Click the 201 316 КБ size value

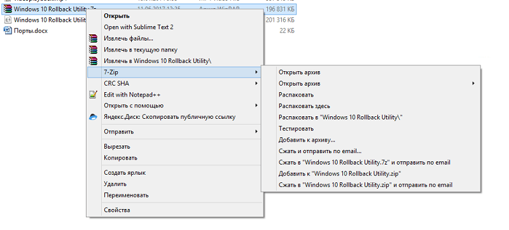coord(280,20)
